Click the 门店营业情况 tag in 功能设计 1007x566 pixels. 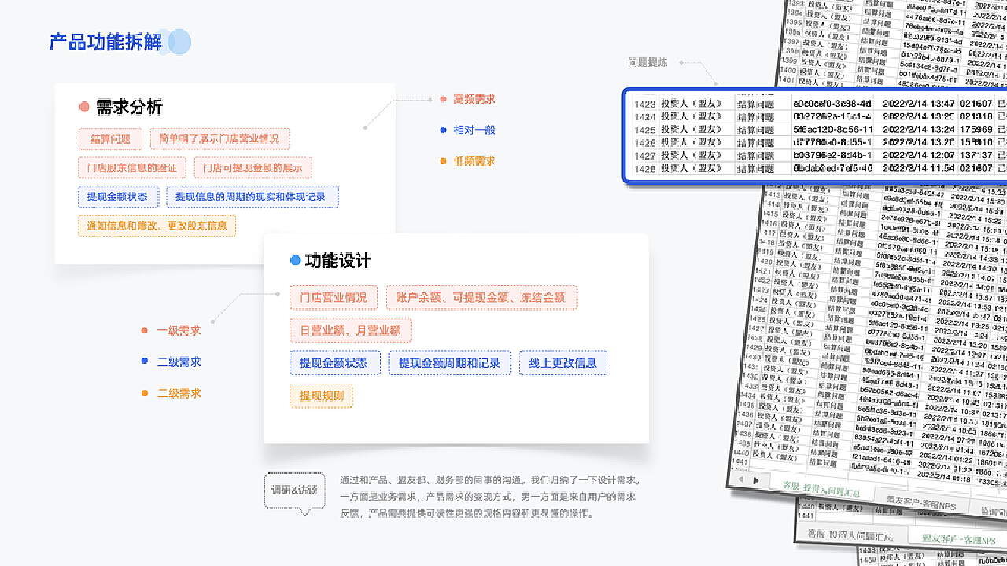point(334,298)
